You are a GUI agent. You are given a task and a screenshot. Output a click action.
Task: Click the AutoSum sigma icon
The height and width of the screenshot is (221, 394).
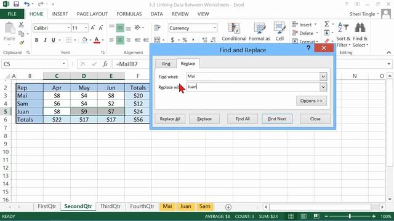click(x=327, y=24)
